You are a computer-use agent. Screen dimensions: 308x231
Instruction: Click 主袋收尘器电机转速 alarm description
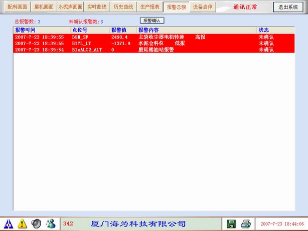(x=161, y=37)
